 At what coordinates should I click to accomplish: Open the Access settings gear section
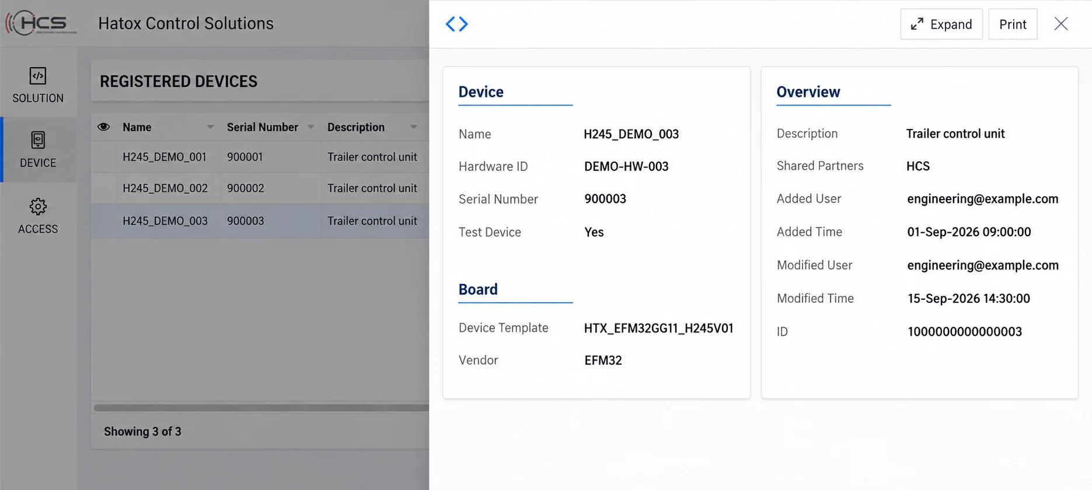(38, 216)
